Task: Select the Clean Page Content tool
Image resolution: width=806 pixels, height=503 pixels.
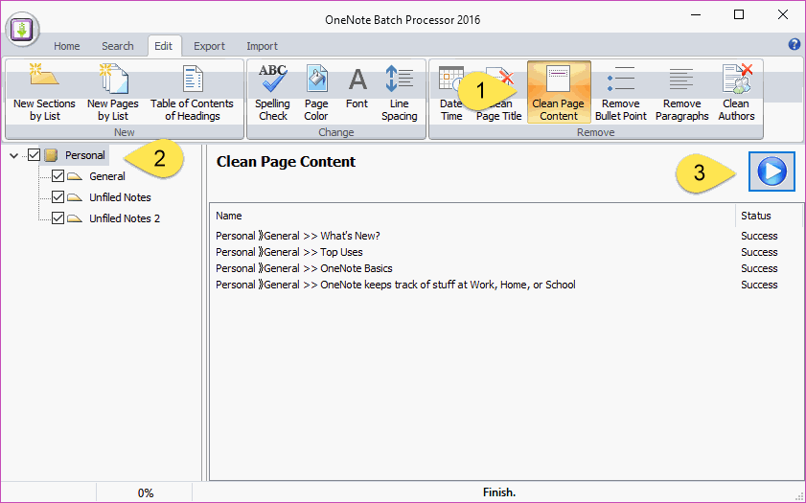Action: coord(559,93)
